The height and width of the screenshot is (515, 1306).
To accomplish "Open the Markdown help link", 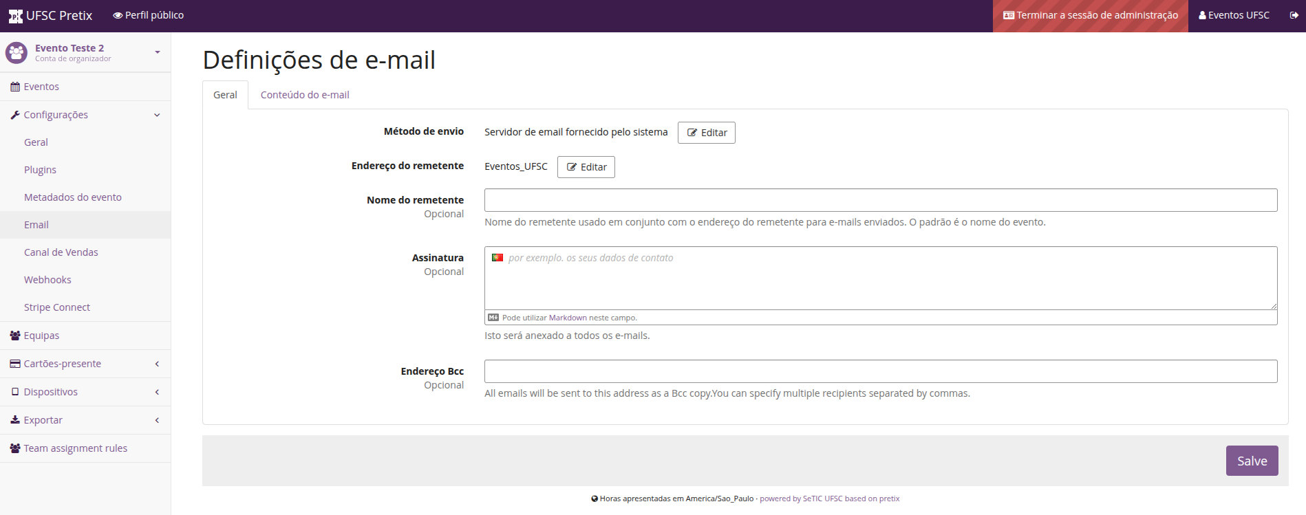I will click(x=568, y=318).
